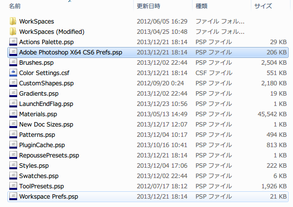Viewport: 293px width, 207px height.
Task: Click the Gradients.psp file icon
Action: (x=13, y=93)
